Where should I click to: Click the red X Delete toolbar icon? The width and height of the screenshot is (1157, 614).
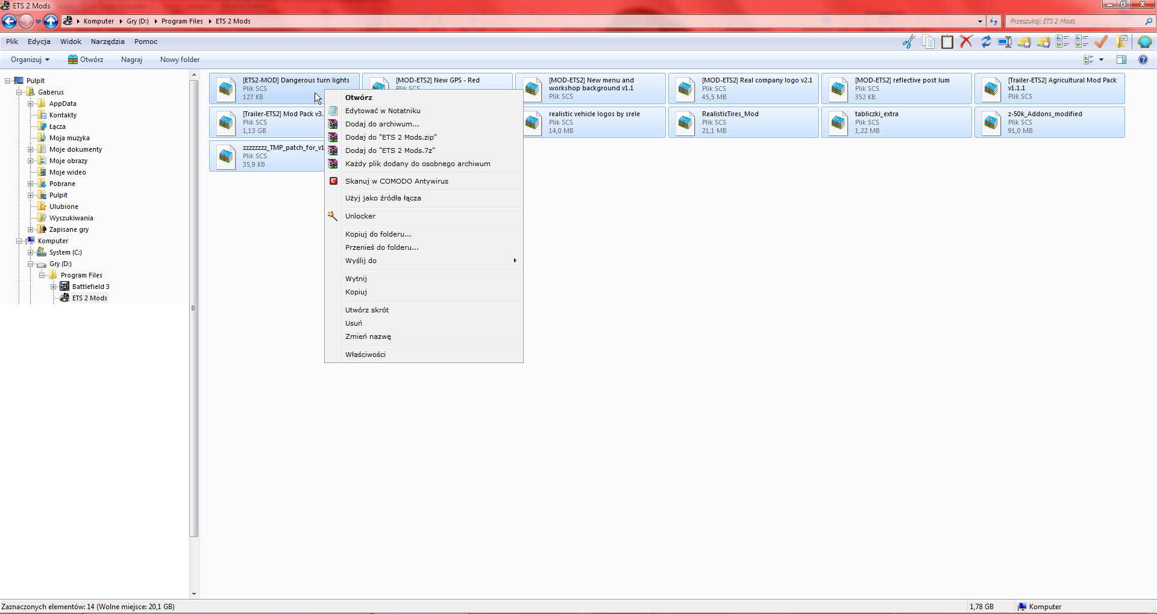(x=967, y=42)
